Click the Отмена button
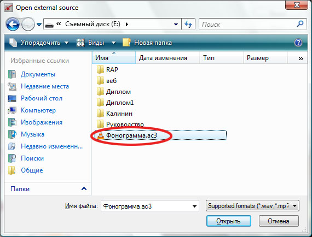312x237 pixels. click(279, 221)
